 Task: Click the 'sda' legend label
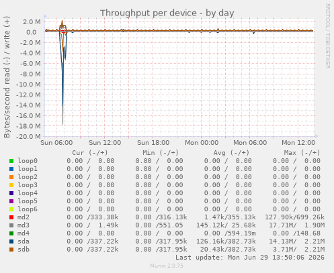pyautogui.click(x=24, y=241)
